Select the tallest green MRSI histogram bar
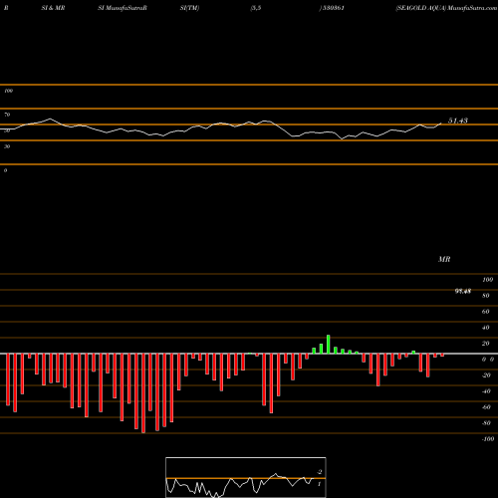 coord(329,345)
